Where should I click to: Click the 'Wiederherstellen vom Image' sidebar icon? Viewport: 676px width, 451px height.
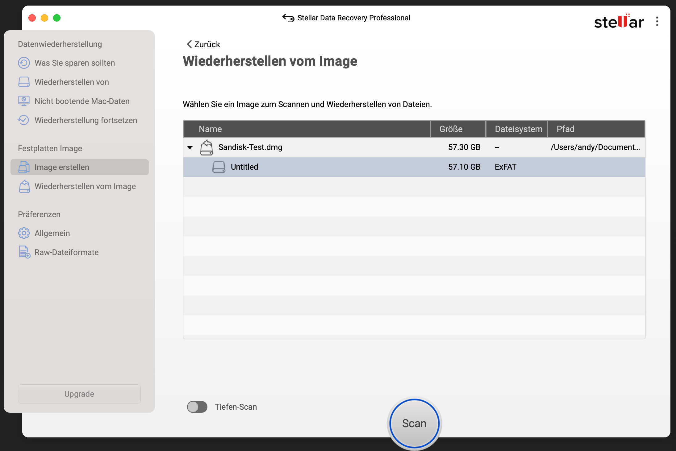[24, 186]
